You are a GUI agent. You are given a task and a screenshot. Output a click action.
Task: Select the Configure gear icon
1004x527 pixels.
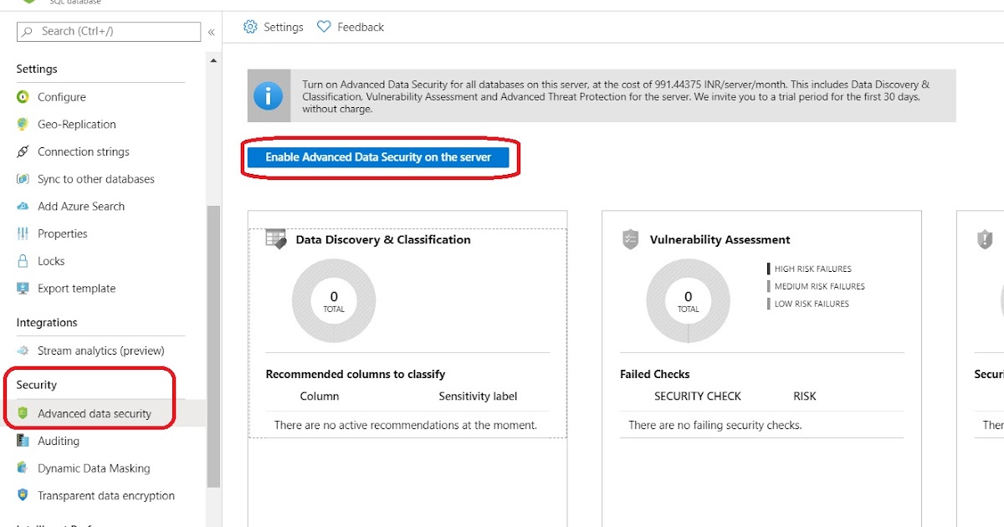point(24,97)
